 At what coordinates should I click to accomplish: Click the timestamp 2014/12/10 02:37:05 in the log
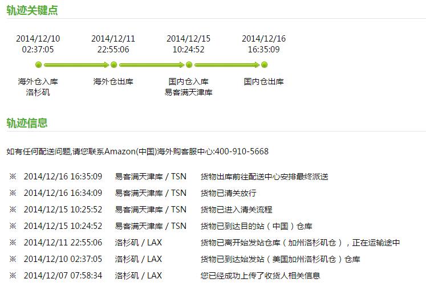(63, 259)
